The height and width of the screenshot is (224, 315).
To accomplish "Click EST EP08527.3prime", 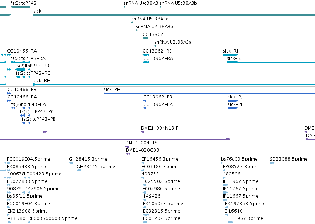I will click(x=241, y=167).
